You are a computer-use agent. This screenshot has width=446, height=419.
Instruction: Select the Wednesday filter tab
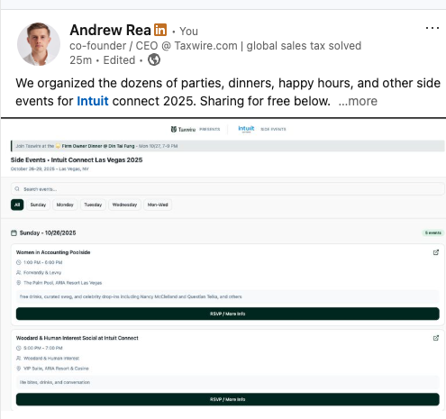tap(124, 205)
